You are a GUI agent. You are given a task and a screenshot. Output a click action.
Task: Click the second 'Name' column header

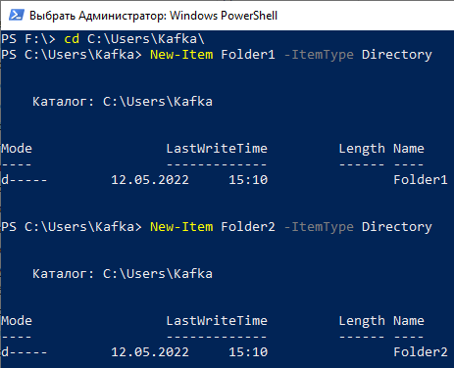point(409,321)
